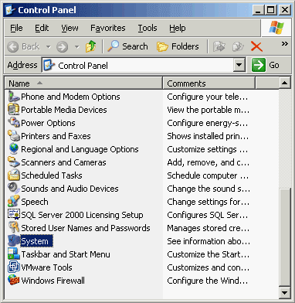This screenshot has width=295, height=303.
Task: Open the Favorites menu
Action: tap(108, 28)
